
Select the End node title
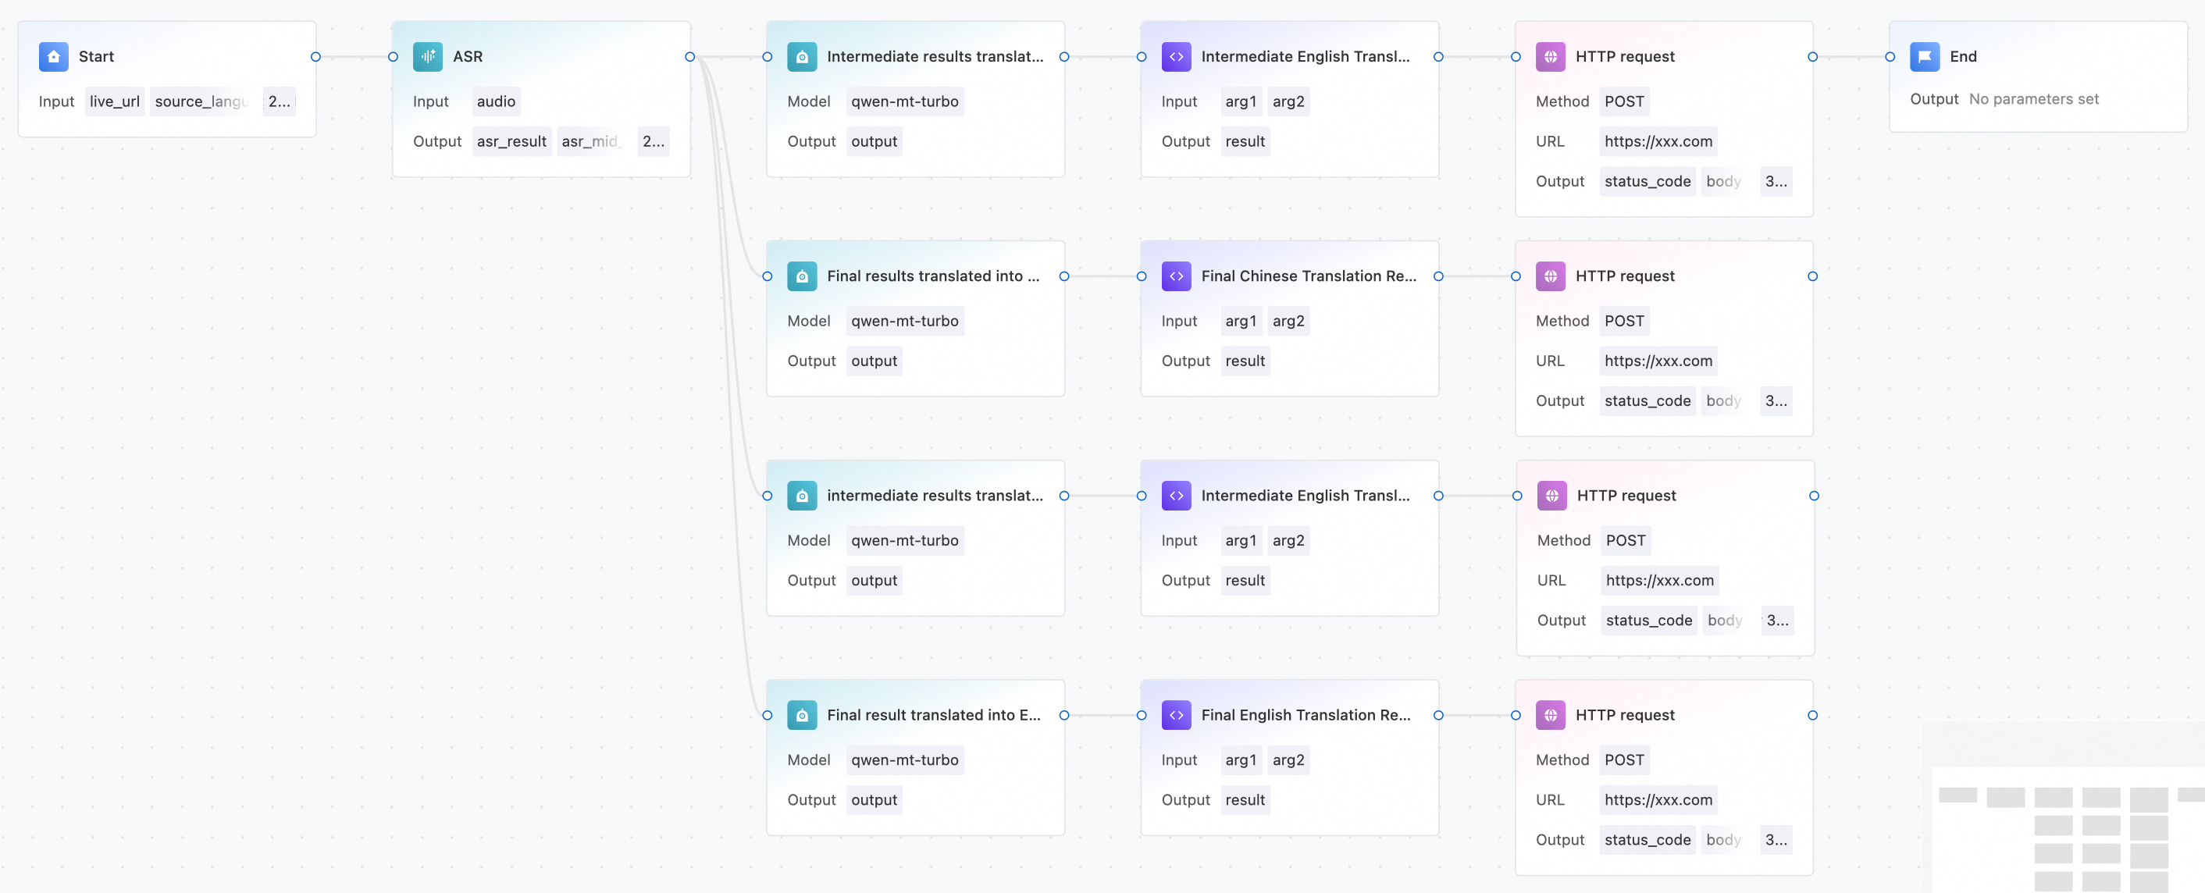pos(1963,56)
